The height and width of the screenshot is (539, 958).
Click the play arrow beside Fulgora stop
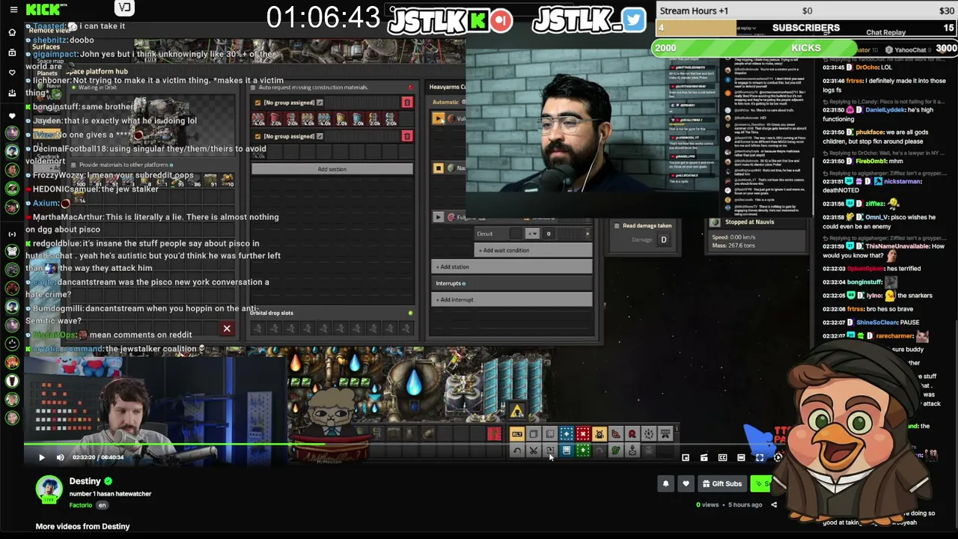tap(439, 217)
